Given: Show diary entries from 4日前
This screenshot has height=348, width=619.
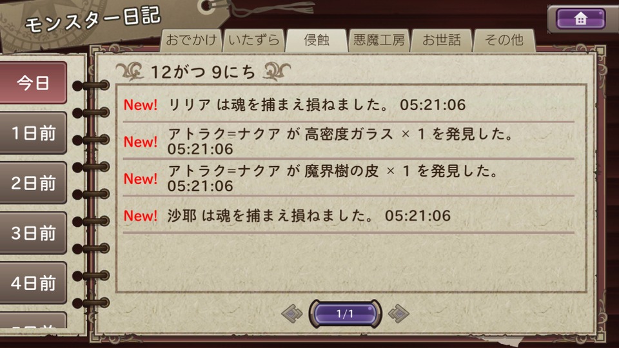Looking at the screenshot, I should click(33, 283).
